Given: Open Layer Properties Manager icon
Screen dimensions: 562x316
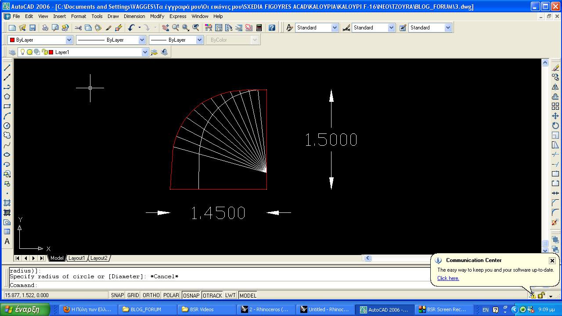Looking at the screenshot, I should pyautogui.click(x=12, y=52).
